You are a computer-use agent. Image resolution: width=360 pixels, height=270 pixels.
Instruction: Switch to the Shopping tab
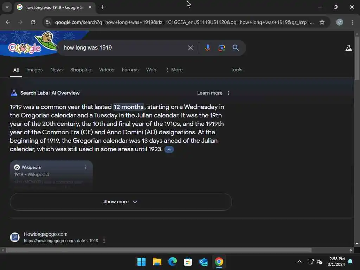(81, 70)
